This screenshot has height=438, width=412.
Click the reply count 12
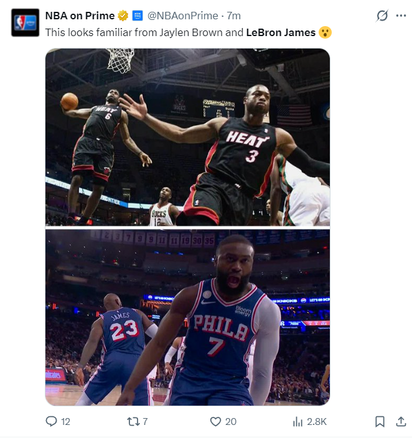[65, 422]
